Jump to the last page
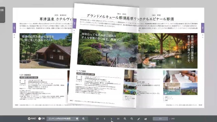 point(118,119)
